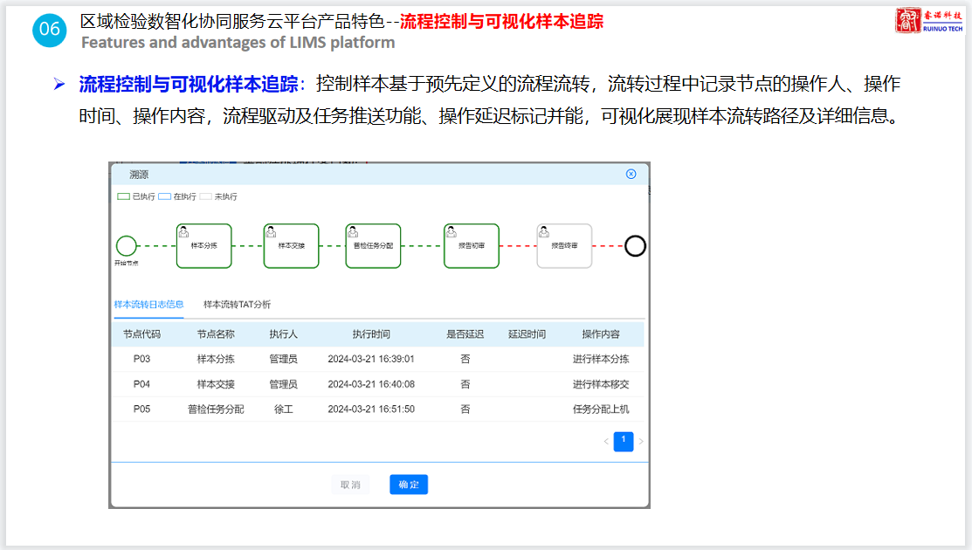
Task: Click the 执行时间 column header
Action: (371, 334)
